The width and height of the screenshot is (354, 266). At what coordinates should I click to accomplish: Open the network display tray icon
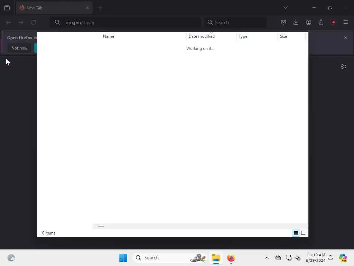[x=289, y=258]
